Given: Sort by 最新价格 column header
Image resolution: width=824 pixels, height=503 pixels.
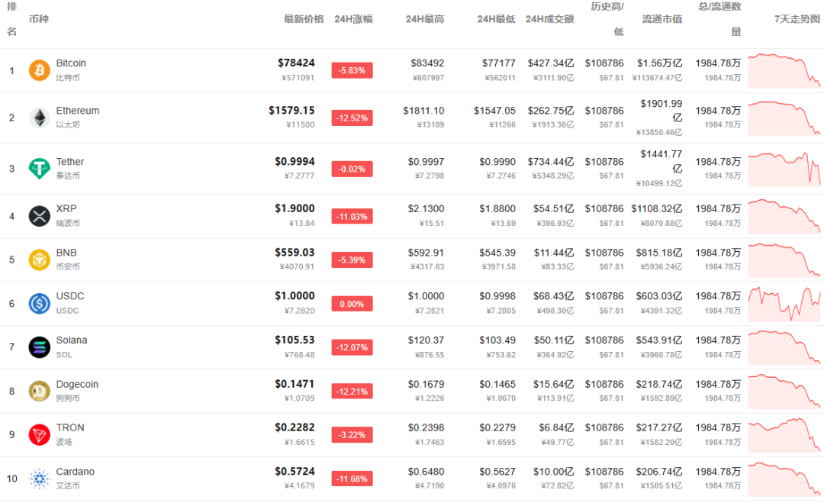Looking at the screenshot, I should (x=304, y=19).
